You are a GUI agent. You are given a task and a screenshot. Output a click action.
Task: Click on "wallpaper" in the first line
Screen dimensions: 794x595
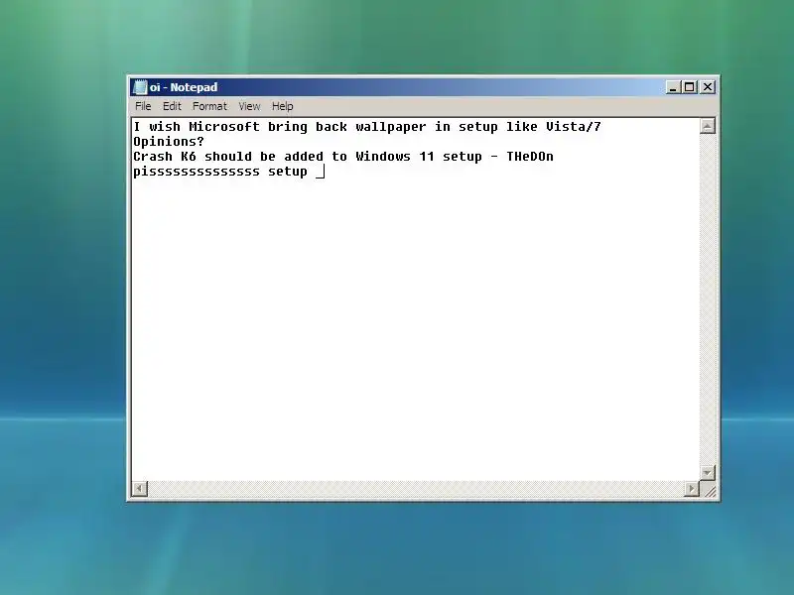[390, 127]
